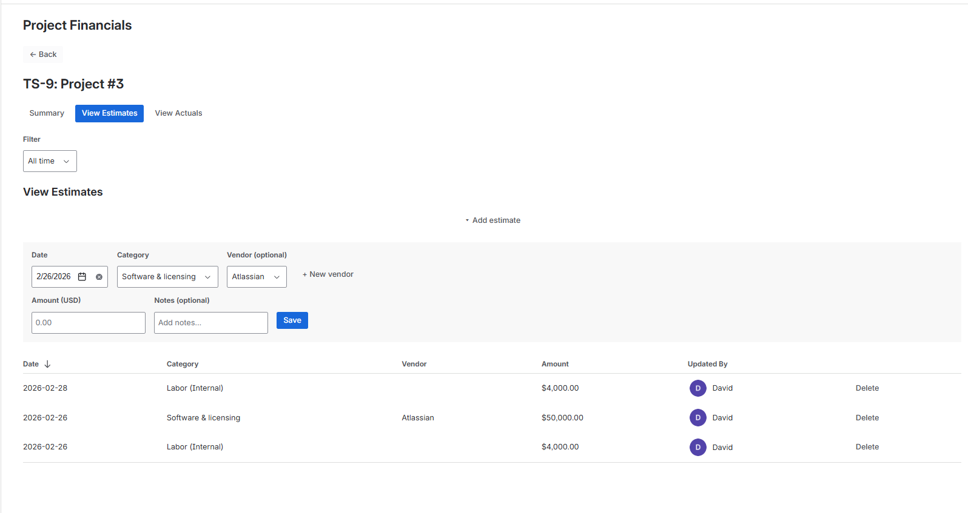Viewport: 968px width, 513px height.
Task: Select the View Estimates tab
Action: (x=109, y=113)
